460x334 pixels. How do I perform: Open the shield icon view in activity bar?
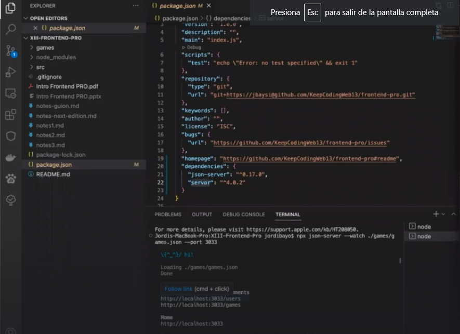tap(10, 136)
